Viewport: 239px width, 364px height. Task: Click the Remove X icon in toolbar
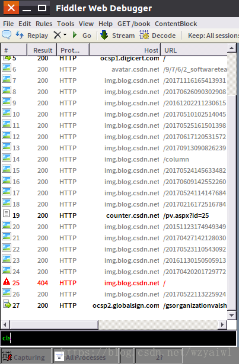[x=57, y=36]
